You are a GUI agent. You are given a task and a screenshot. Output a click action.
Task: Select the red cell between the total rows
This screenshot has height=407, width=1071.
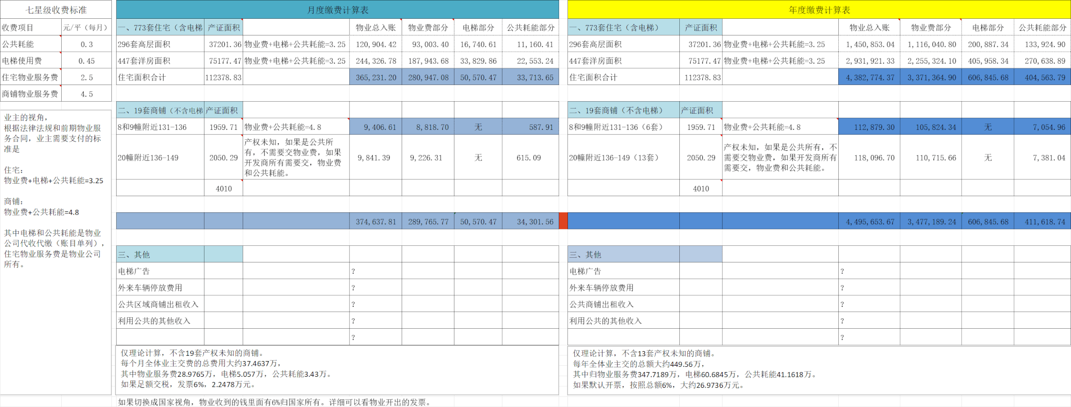pyautogui.click(x=563, y=221)
